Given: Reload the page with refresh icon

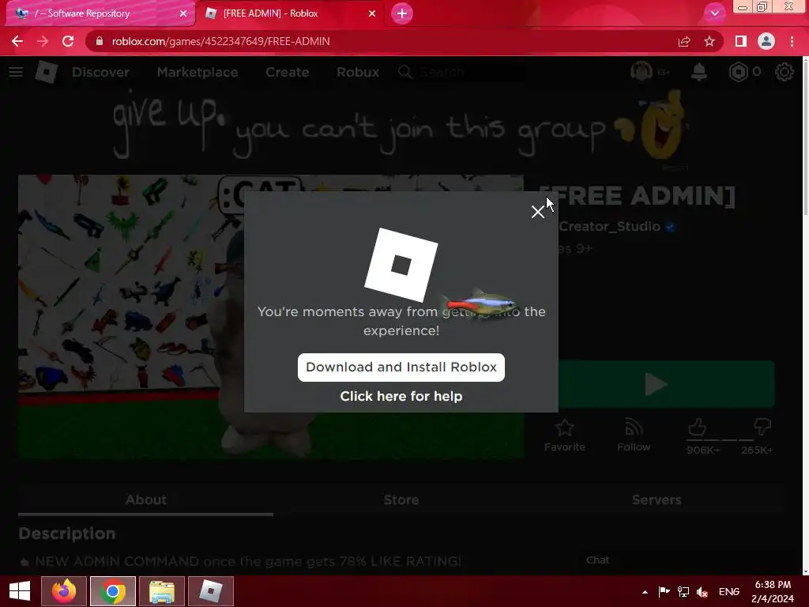Looking at the screenshot, I should point(68,41).
